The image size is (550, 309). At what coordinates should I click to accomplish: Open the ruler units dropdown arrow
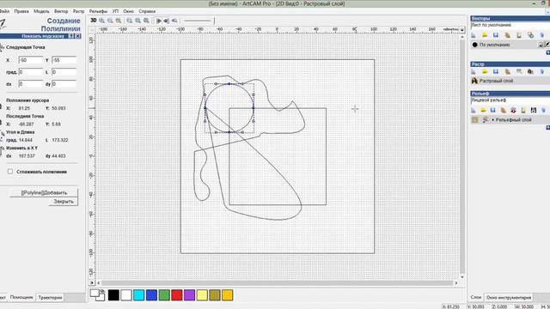(462, 29)
